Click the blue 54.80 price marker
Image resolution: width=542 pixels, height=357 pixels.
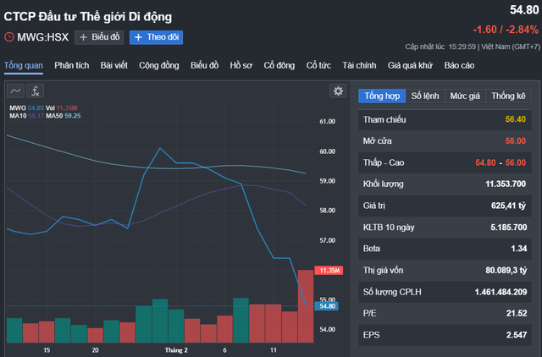click(327, 307)
